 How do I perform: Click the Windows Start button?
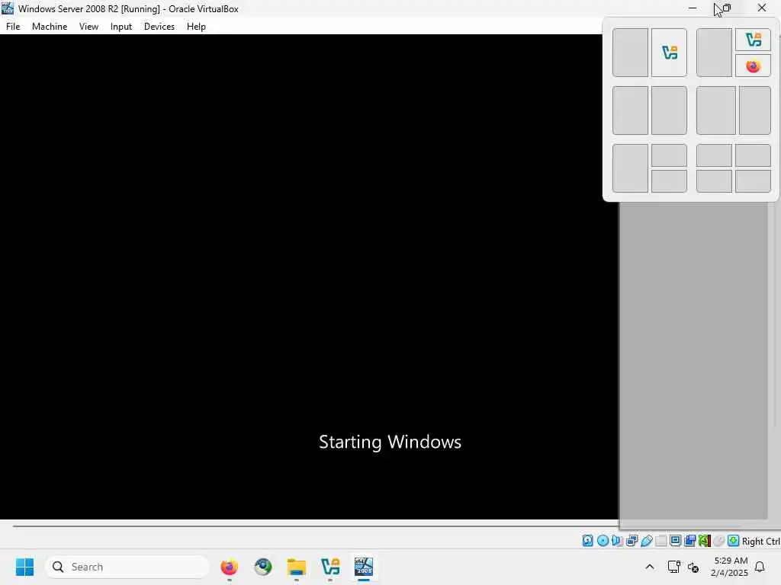point(25,567)
